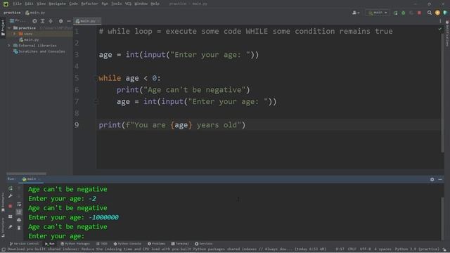Click the TODO tool window button
Viewport: 450px width, 253px height.
pyautogui.click(x=102, y=244)
